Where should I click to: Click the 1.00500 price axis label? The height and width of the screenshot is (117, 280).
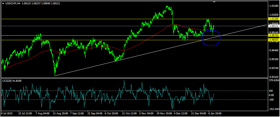point(274,23)
